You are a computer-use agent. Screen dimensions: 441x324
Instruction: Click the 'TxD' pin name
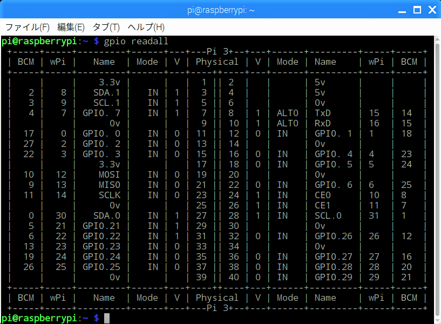[x=323, y=113]
